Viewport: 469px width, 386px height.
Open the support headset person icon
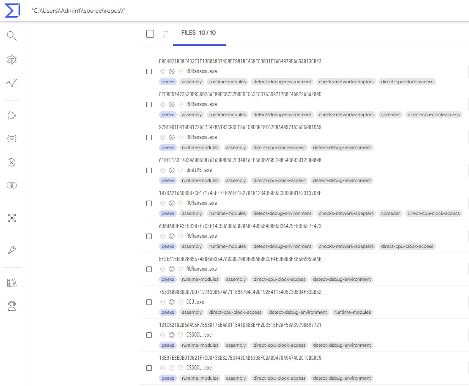[12, 306]
